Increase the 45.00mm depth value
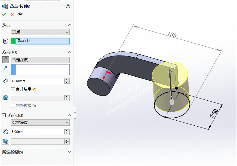 point(67,80)
